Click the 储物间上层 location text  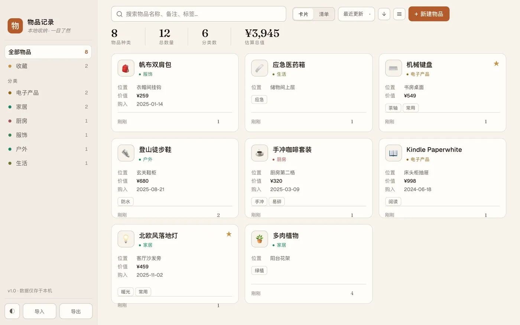click(283, 87)
